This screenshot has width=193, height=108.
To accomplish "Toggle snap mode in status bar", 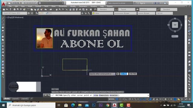I will click(120, 99).
